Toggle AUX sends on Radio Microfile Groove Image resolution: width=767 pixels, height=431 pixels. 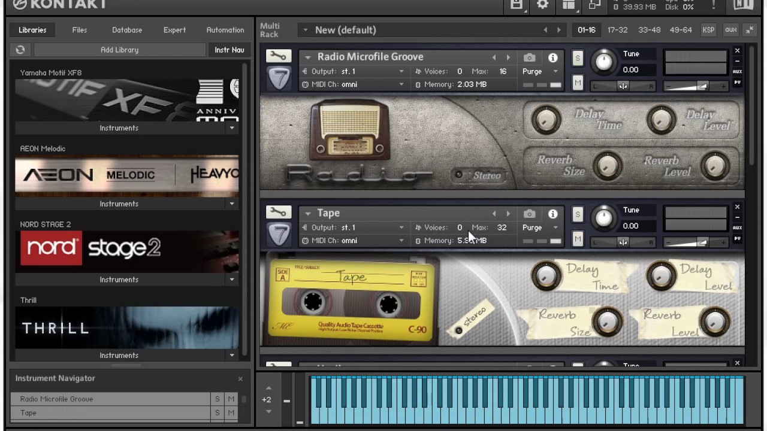point(737,72)
